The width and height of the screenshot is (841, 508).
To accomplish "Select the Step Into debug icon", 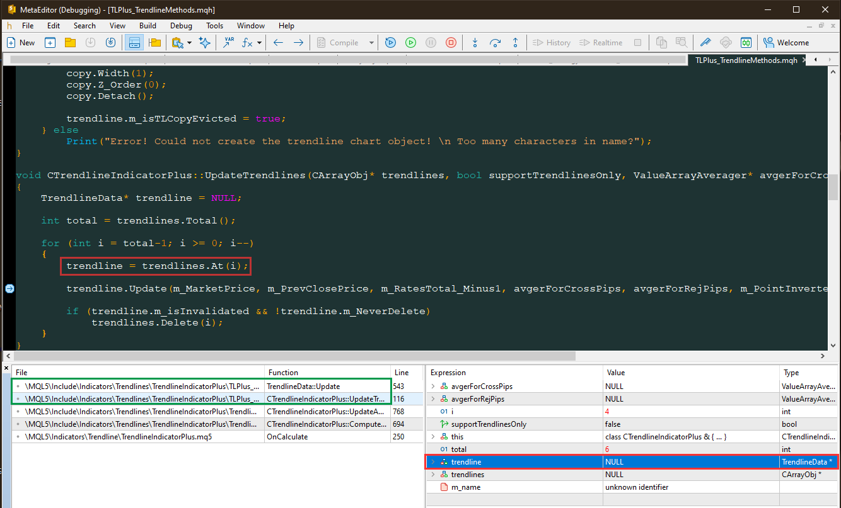I will coord(475,42).
